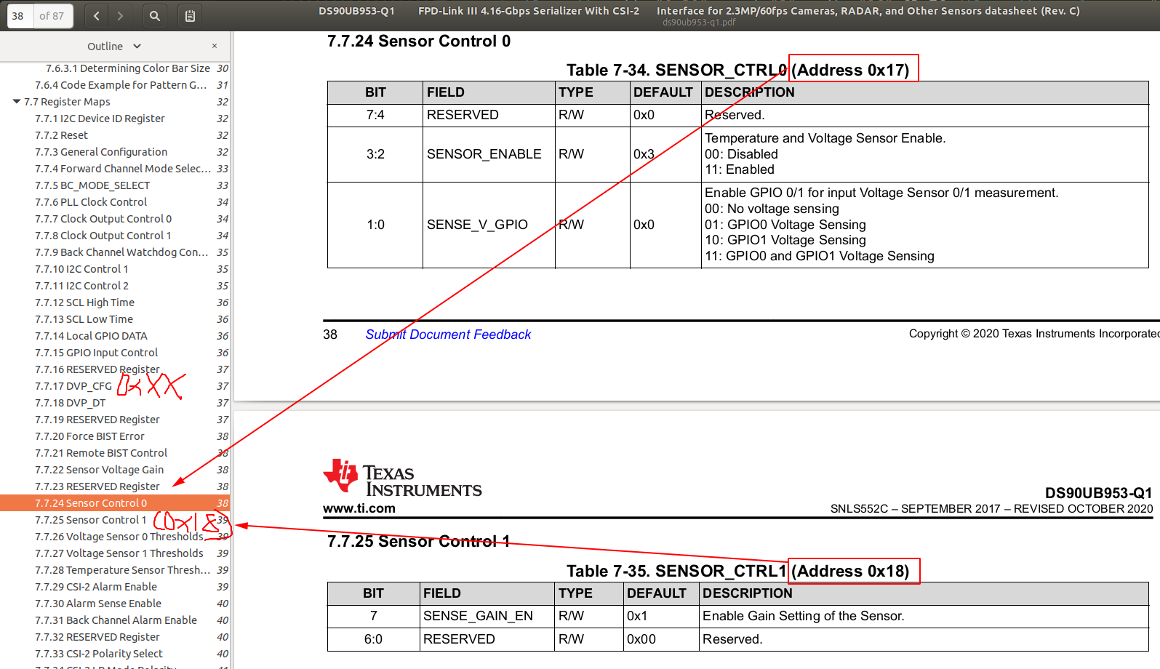Select 7.7.23 RESERVED Register

point(97,486)
